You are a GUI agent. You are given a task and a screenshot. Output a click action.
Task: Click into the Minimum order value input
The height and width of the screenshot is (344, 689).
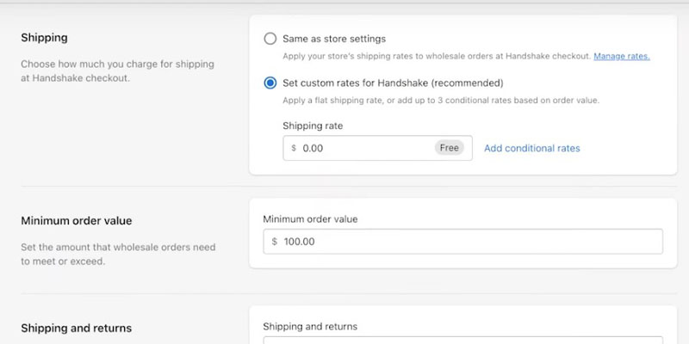[x=465, y=242]
